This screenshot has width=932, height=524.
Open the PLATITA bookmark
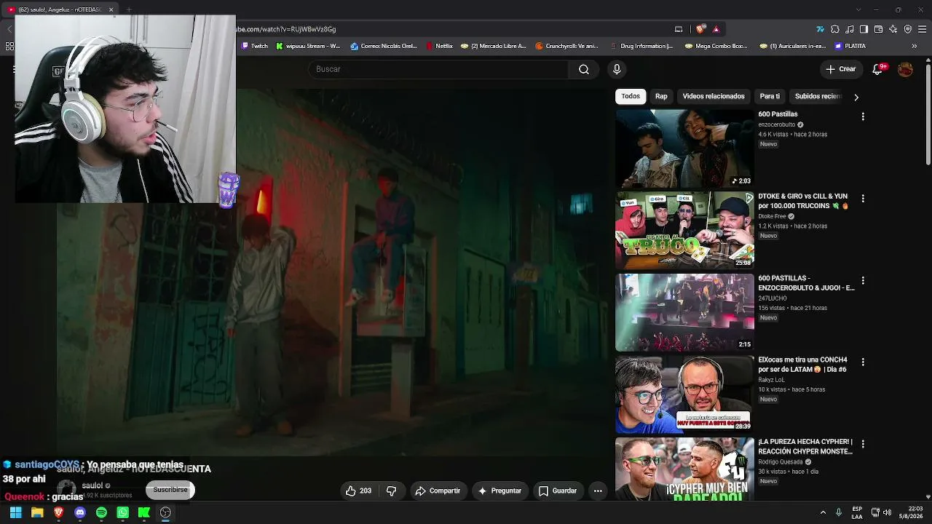click(850, 46)
